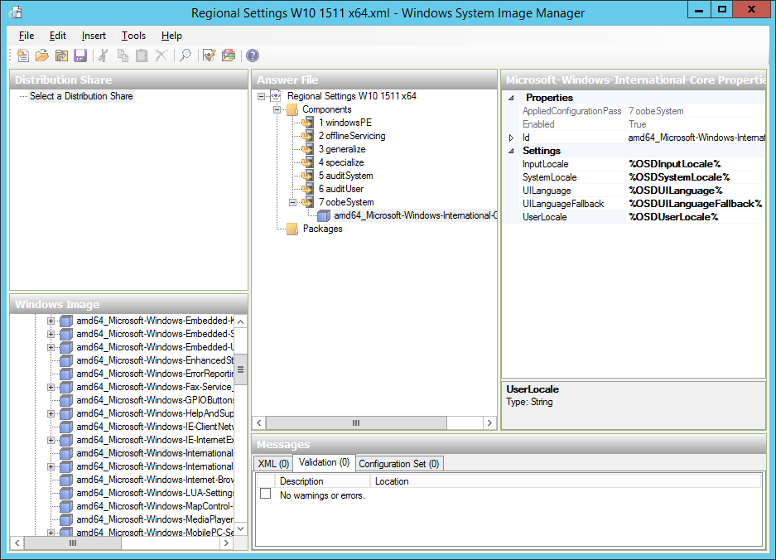Click the UILanguage value field

(696, 191)
